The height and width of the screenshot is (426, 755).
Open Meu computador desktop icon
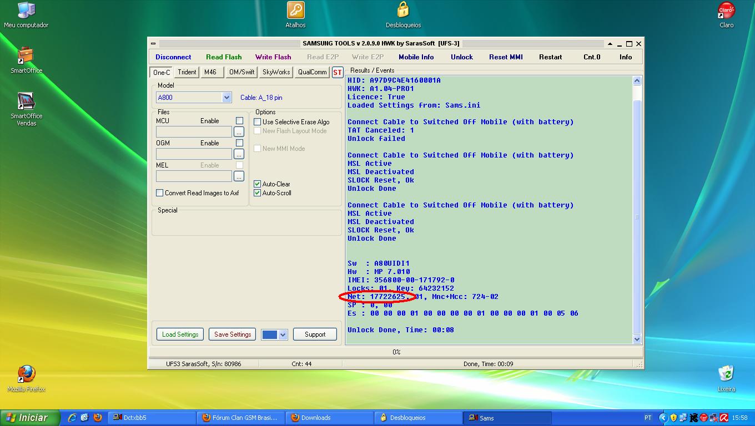pos(26,15)
